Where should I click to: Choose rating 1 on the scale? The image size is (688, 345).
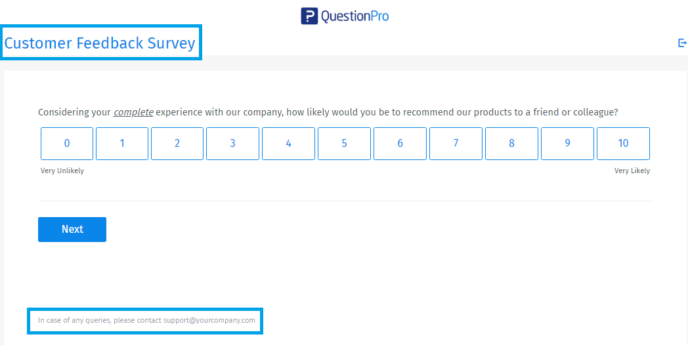[122, 144]
